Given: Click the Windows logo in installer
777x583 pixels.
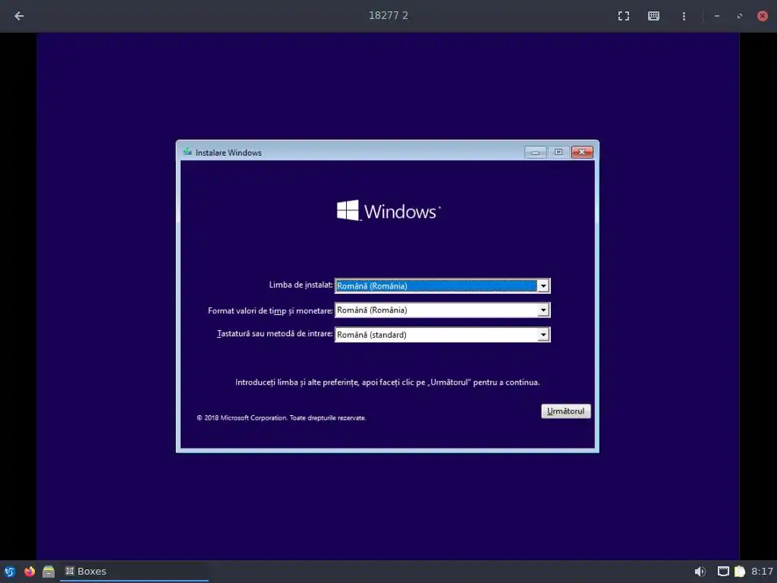Looking at the screenshot, I should (x=388, y=211).
